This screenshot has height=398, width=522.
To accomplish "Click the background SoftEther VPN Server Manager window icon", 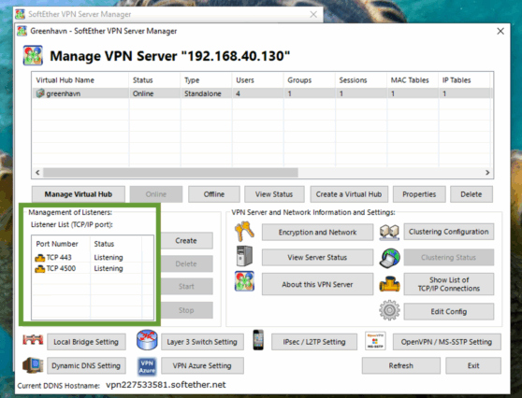I will [20, 14].
